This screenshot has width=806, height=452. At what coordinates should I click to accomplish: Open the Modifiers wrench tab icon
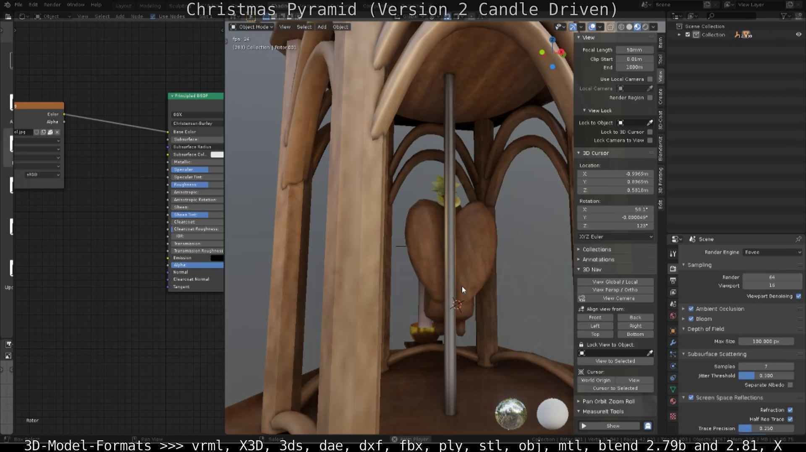673,343
